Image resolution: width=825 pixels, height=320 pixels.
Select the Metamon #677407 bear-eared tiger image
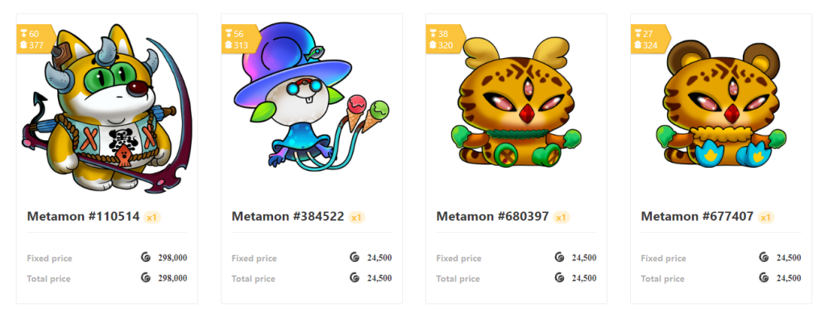pos(721,102)
